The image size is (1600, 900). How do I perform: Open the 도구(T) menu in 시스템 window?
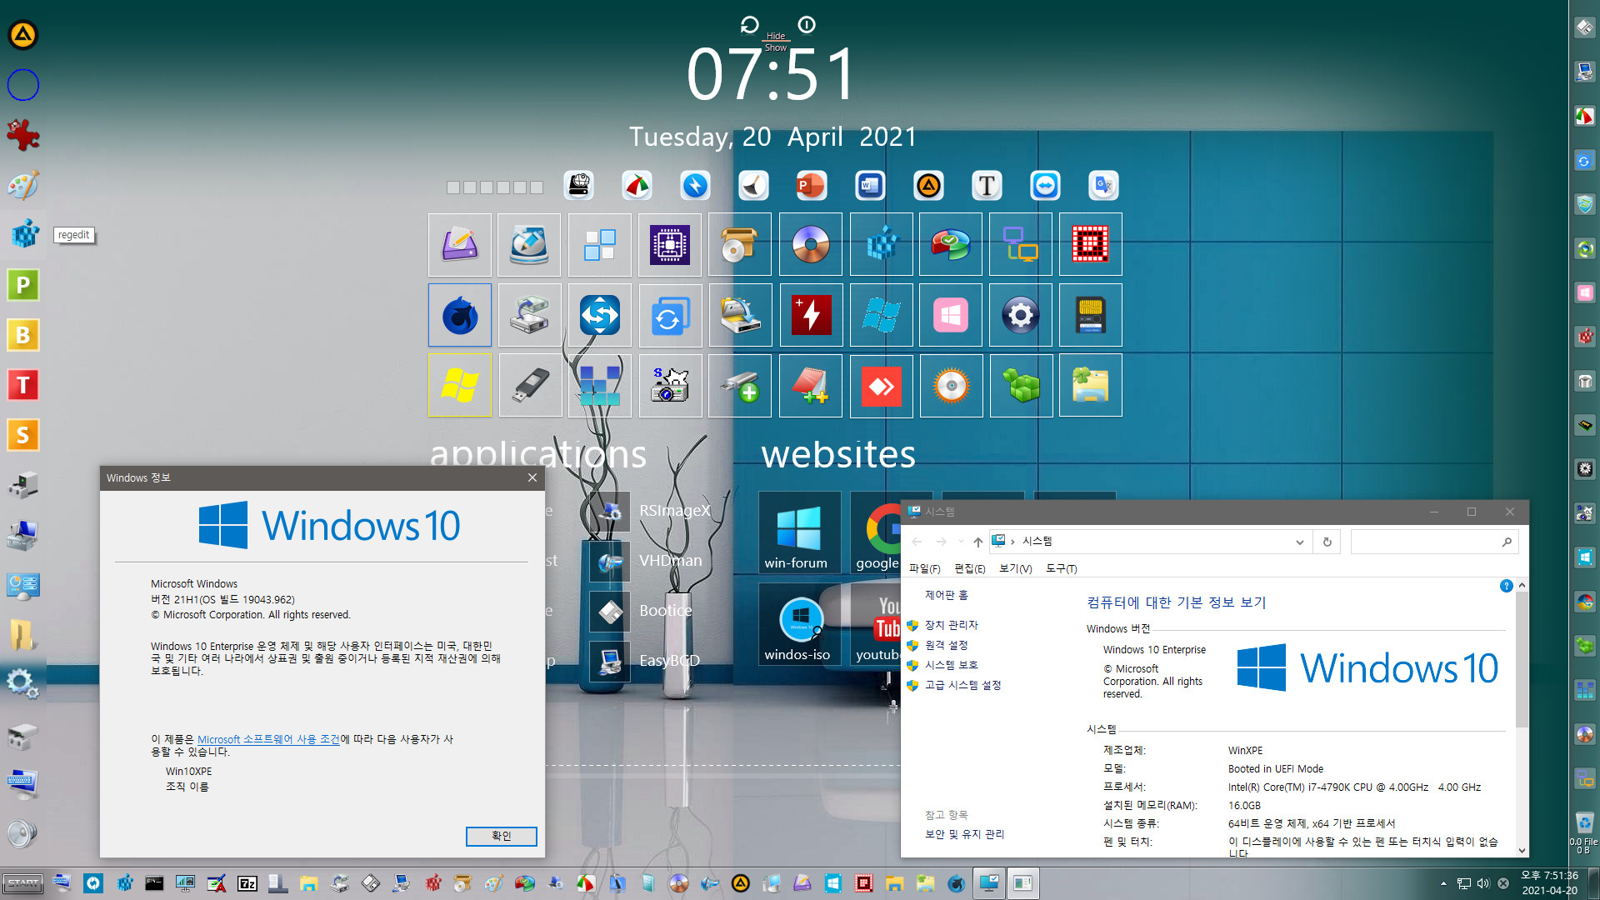1061,568
